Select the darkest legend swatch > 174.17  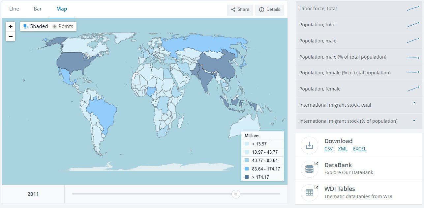[x=247, y=177]
